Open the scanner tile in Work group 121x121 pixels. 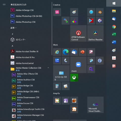pos(66,60)
